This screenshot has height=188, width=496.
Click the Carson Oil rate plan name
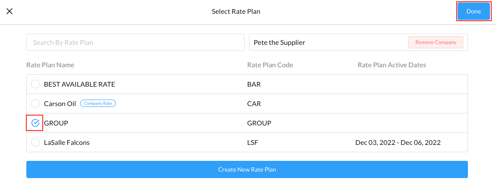[60, 104]
